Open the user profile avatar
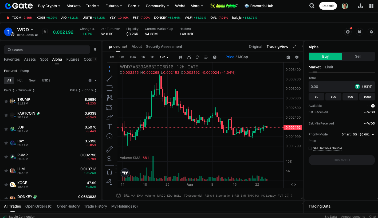Viewport: 378px width, 218px height. coord(345,6)
